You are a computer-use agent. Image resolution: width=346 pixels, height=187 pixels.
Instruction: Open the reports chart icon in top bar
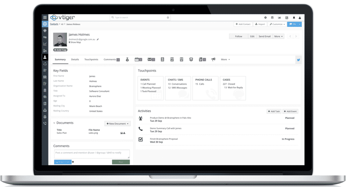point(279,18)
